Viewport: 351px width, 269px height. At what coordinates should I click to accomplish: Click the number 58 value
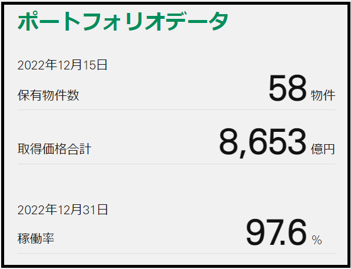point(287,88)
